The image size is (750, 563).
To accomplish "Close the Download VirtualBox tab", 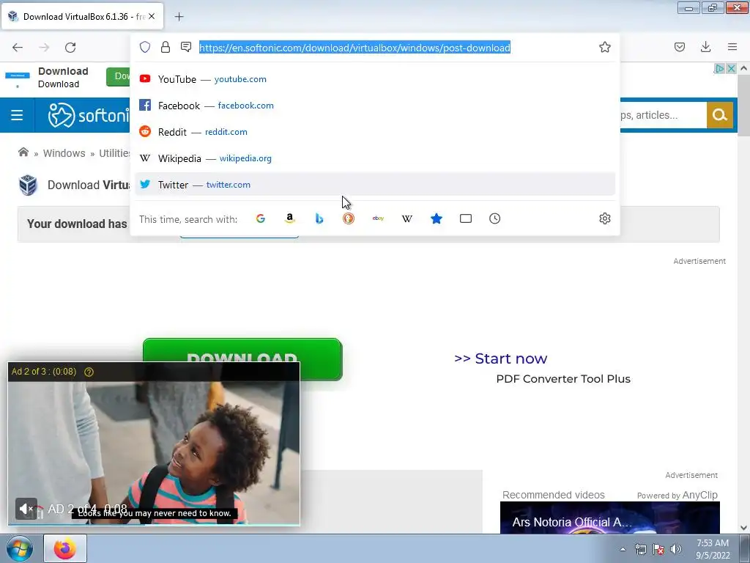I will (x=152, y=16).
